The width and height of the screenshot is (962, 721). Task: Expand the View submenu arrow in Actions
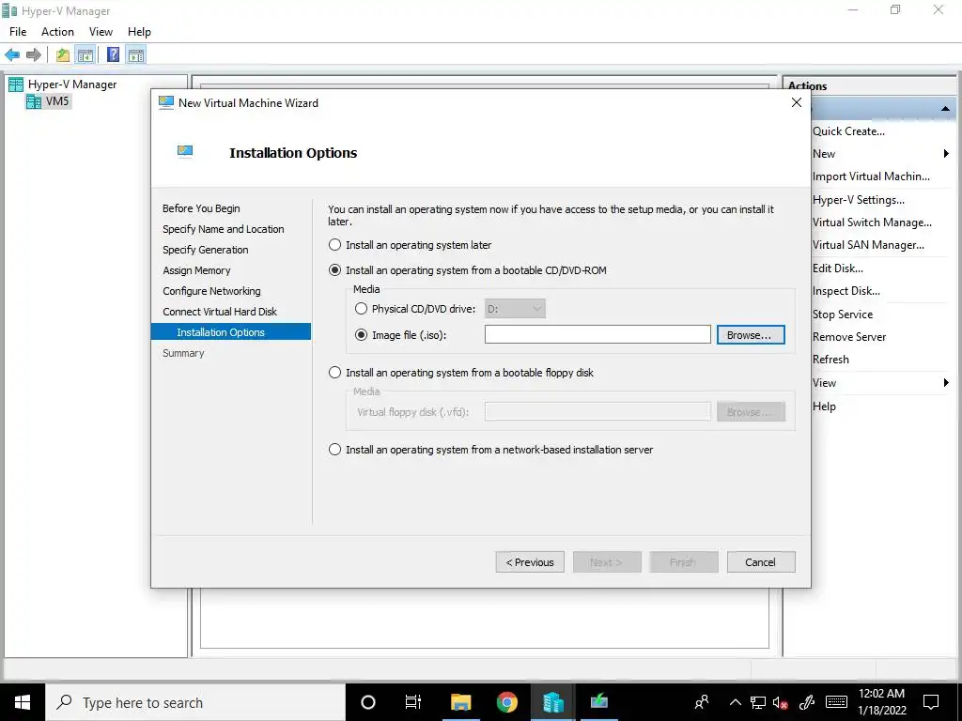(946, 383)
